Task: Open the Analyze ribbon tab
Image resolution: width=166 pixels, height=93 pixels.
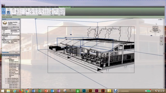Action: click(22, 7)
